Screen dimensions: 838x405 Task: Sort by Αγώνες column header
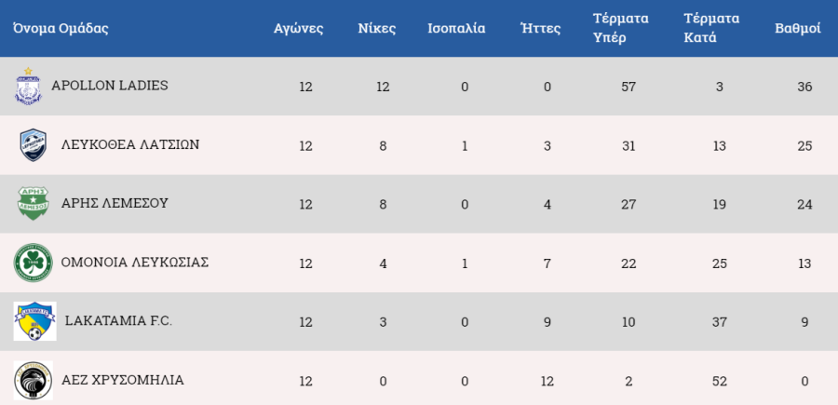[x=298, y=28]
